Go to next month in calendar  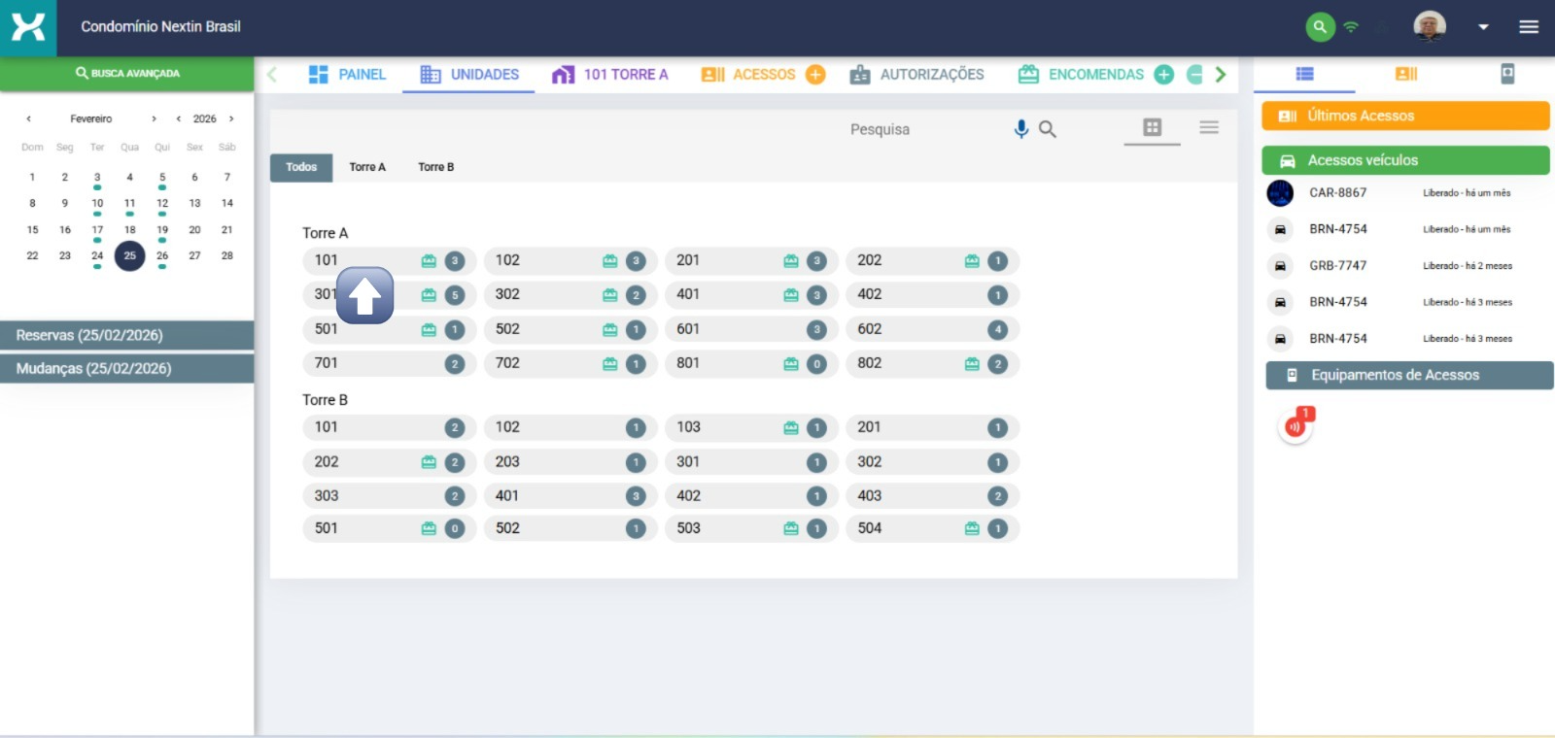(x=154, y=118)
